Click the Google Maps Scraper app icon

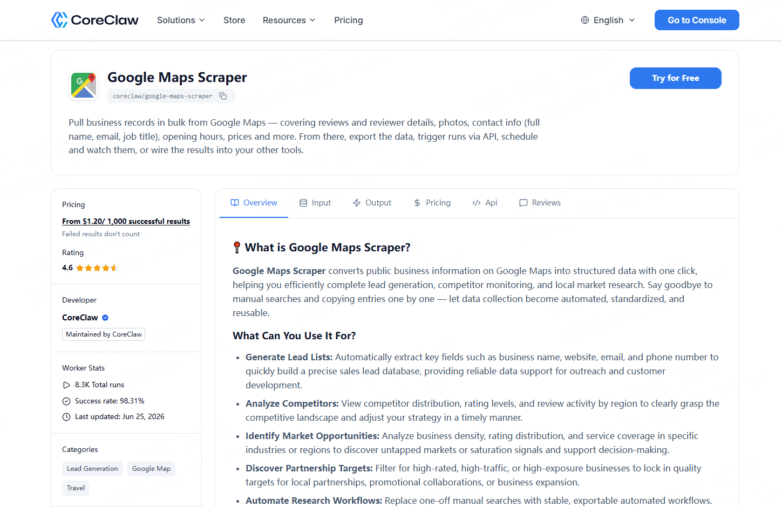[x=84, y=85]
